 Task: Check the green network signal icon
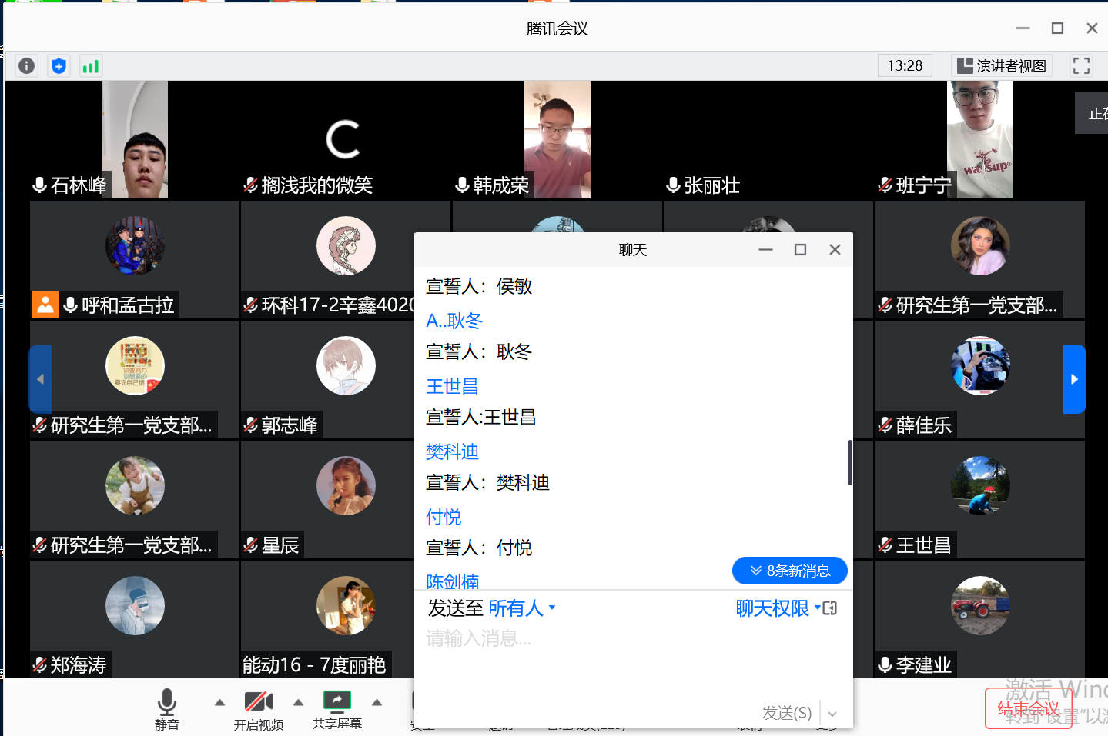[x=91, y=66]
